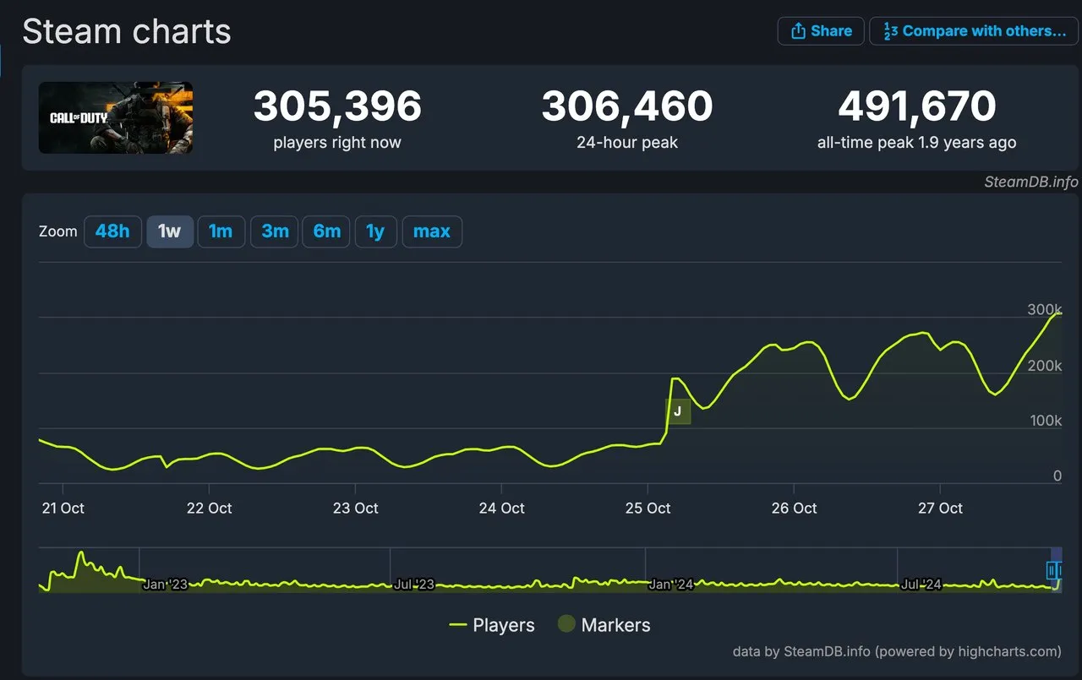The width and height of the screenshot is (1082, 680).
Task: Click the 305,396 players right now value
Action: click(337, 106)
